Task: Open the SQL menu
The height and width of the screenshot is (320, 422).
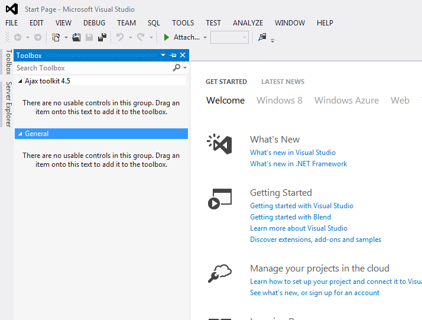Action: pyautogui.click(x=154, y=23)
